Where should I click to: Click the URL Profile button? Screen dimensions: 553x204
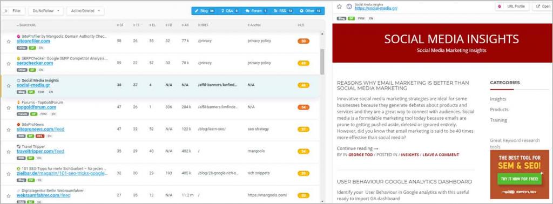512,6
